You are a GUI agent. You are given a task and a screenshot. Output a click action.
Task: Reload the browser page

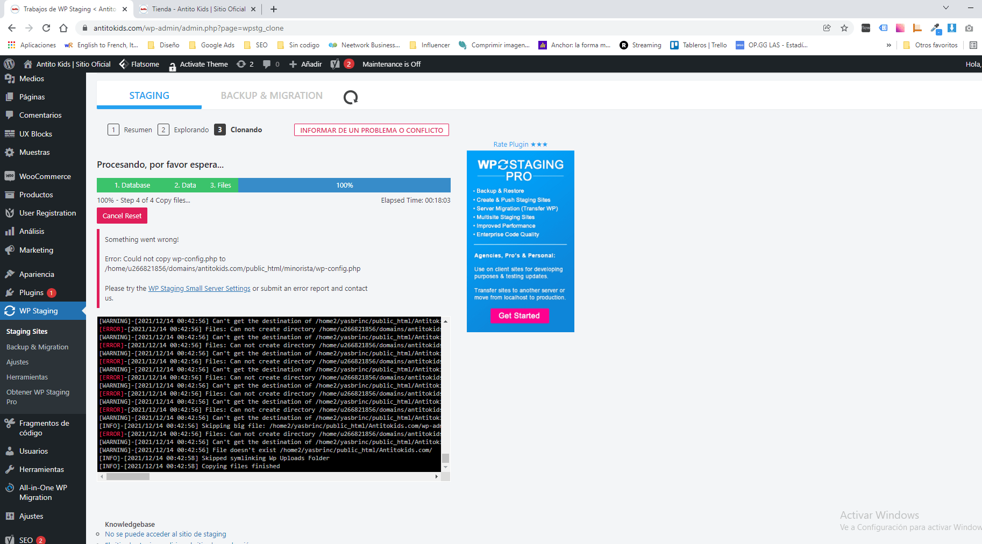(x=46, y=28)
